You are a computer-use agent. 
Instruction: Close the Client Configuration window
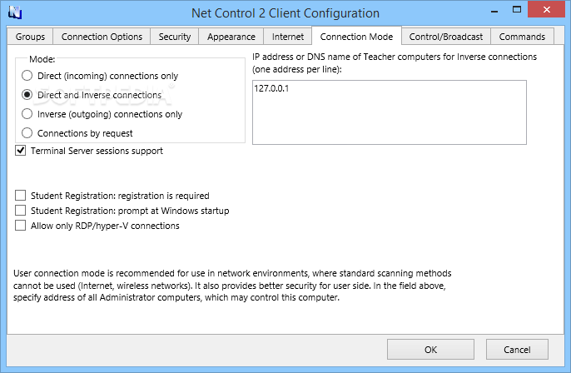[x=546, y=10]
